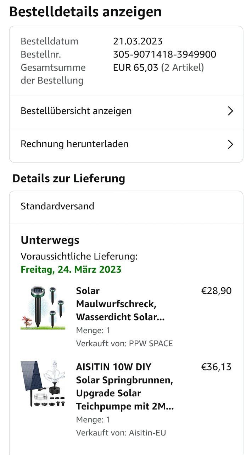Viewport: 252px width, 455px height.
Task: Open AISITIN solar fountain product image
Action: point(43,384)
